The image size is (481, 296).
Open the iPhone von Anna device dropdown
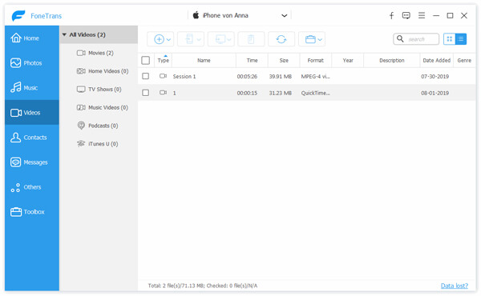(x=240, y=15)
